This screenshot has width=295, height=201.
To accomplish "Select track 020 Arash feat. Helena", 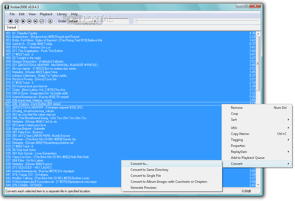I will pyautogui.click(x=130, y=100).
